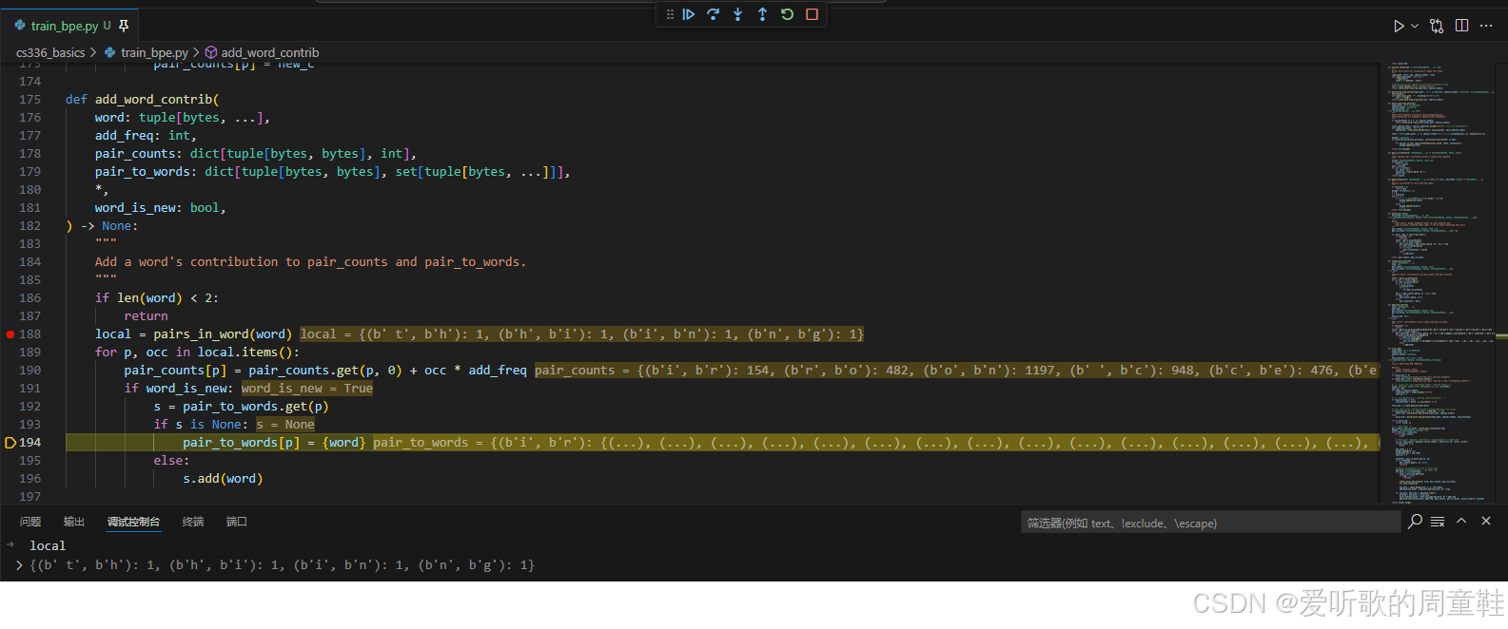The height and width of the screenshot is (629, 1508).
Task: Click the docstring text on line 184
Action: 310,262
